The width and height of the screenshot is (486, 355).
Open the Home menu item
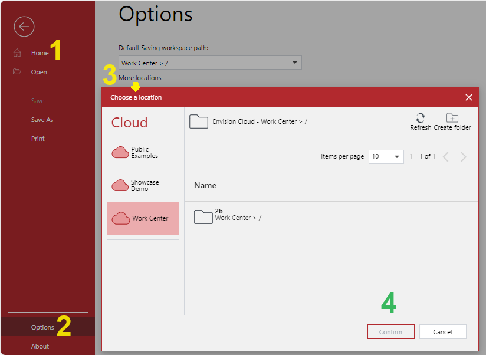[x=40, y=53]
